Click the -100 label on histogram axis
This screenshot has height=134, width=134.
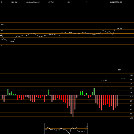131,118
